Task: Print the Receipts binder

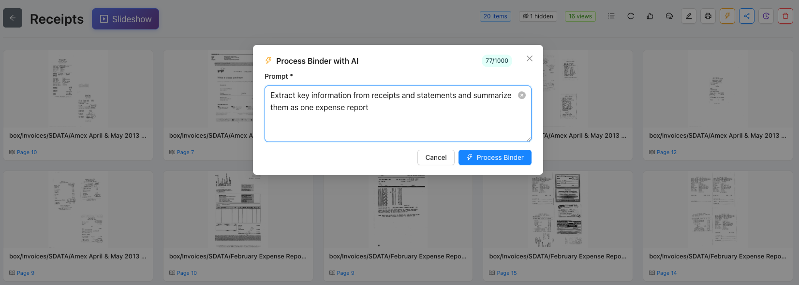Action: (708, 16)
